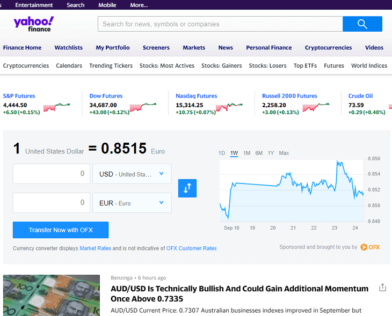
Task: Select the Max chart range
Action: (284, 153)
